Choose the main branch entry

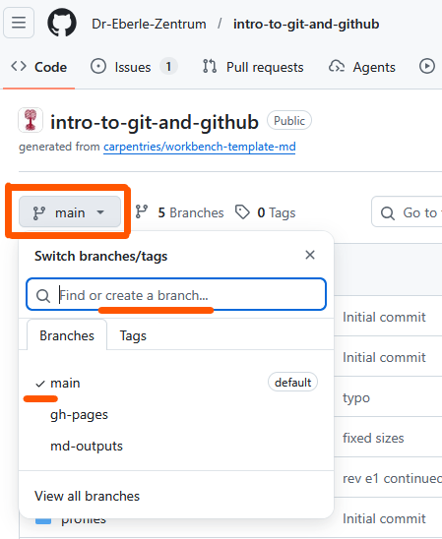(x=176, y=383)
